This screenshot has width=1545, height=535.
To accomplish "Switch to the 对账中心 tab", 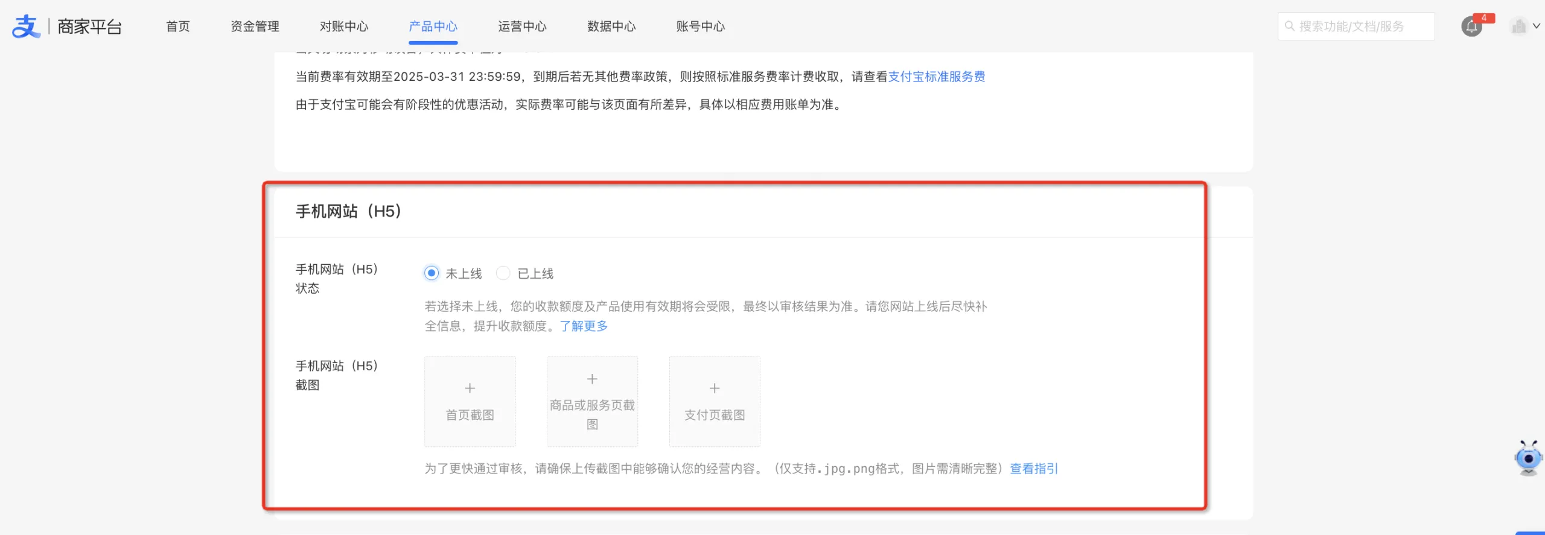I will (344, 27).
